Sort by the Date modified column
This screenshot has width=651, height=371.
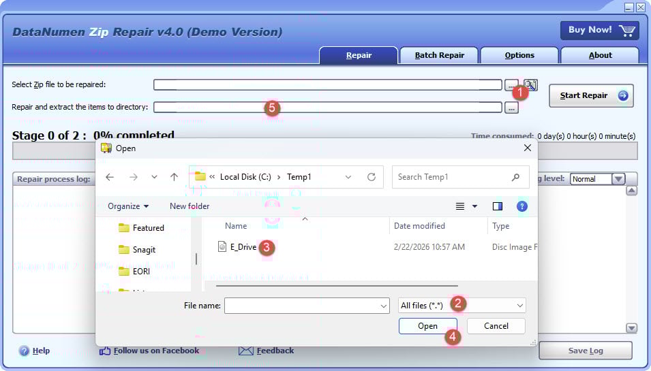(419, 226)
